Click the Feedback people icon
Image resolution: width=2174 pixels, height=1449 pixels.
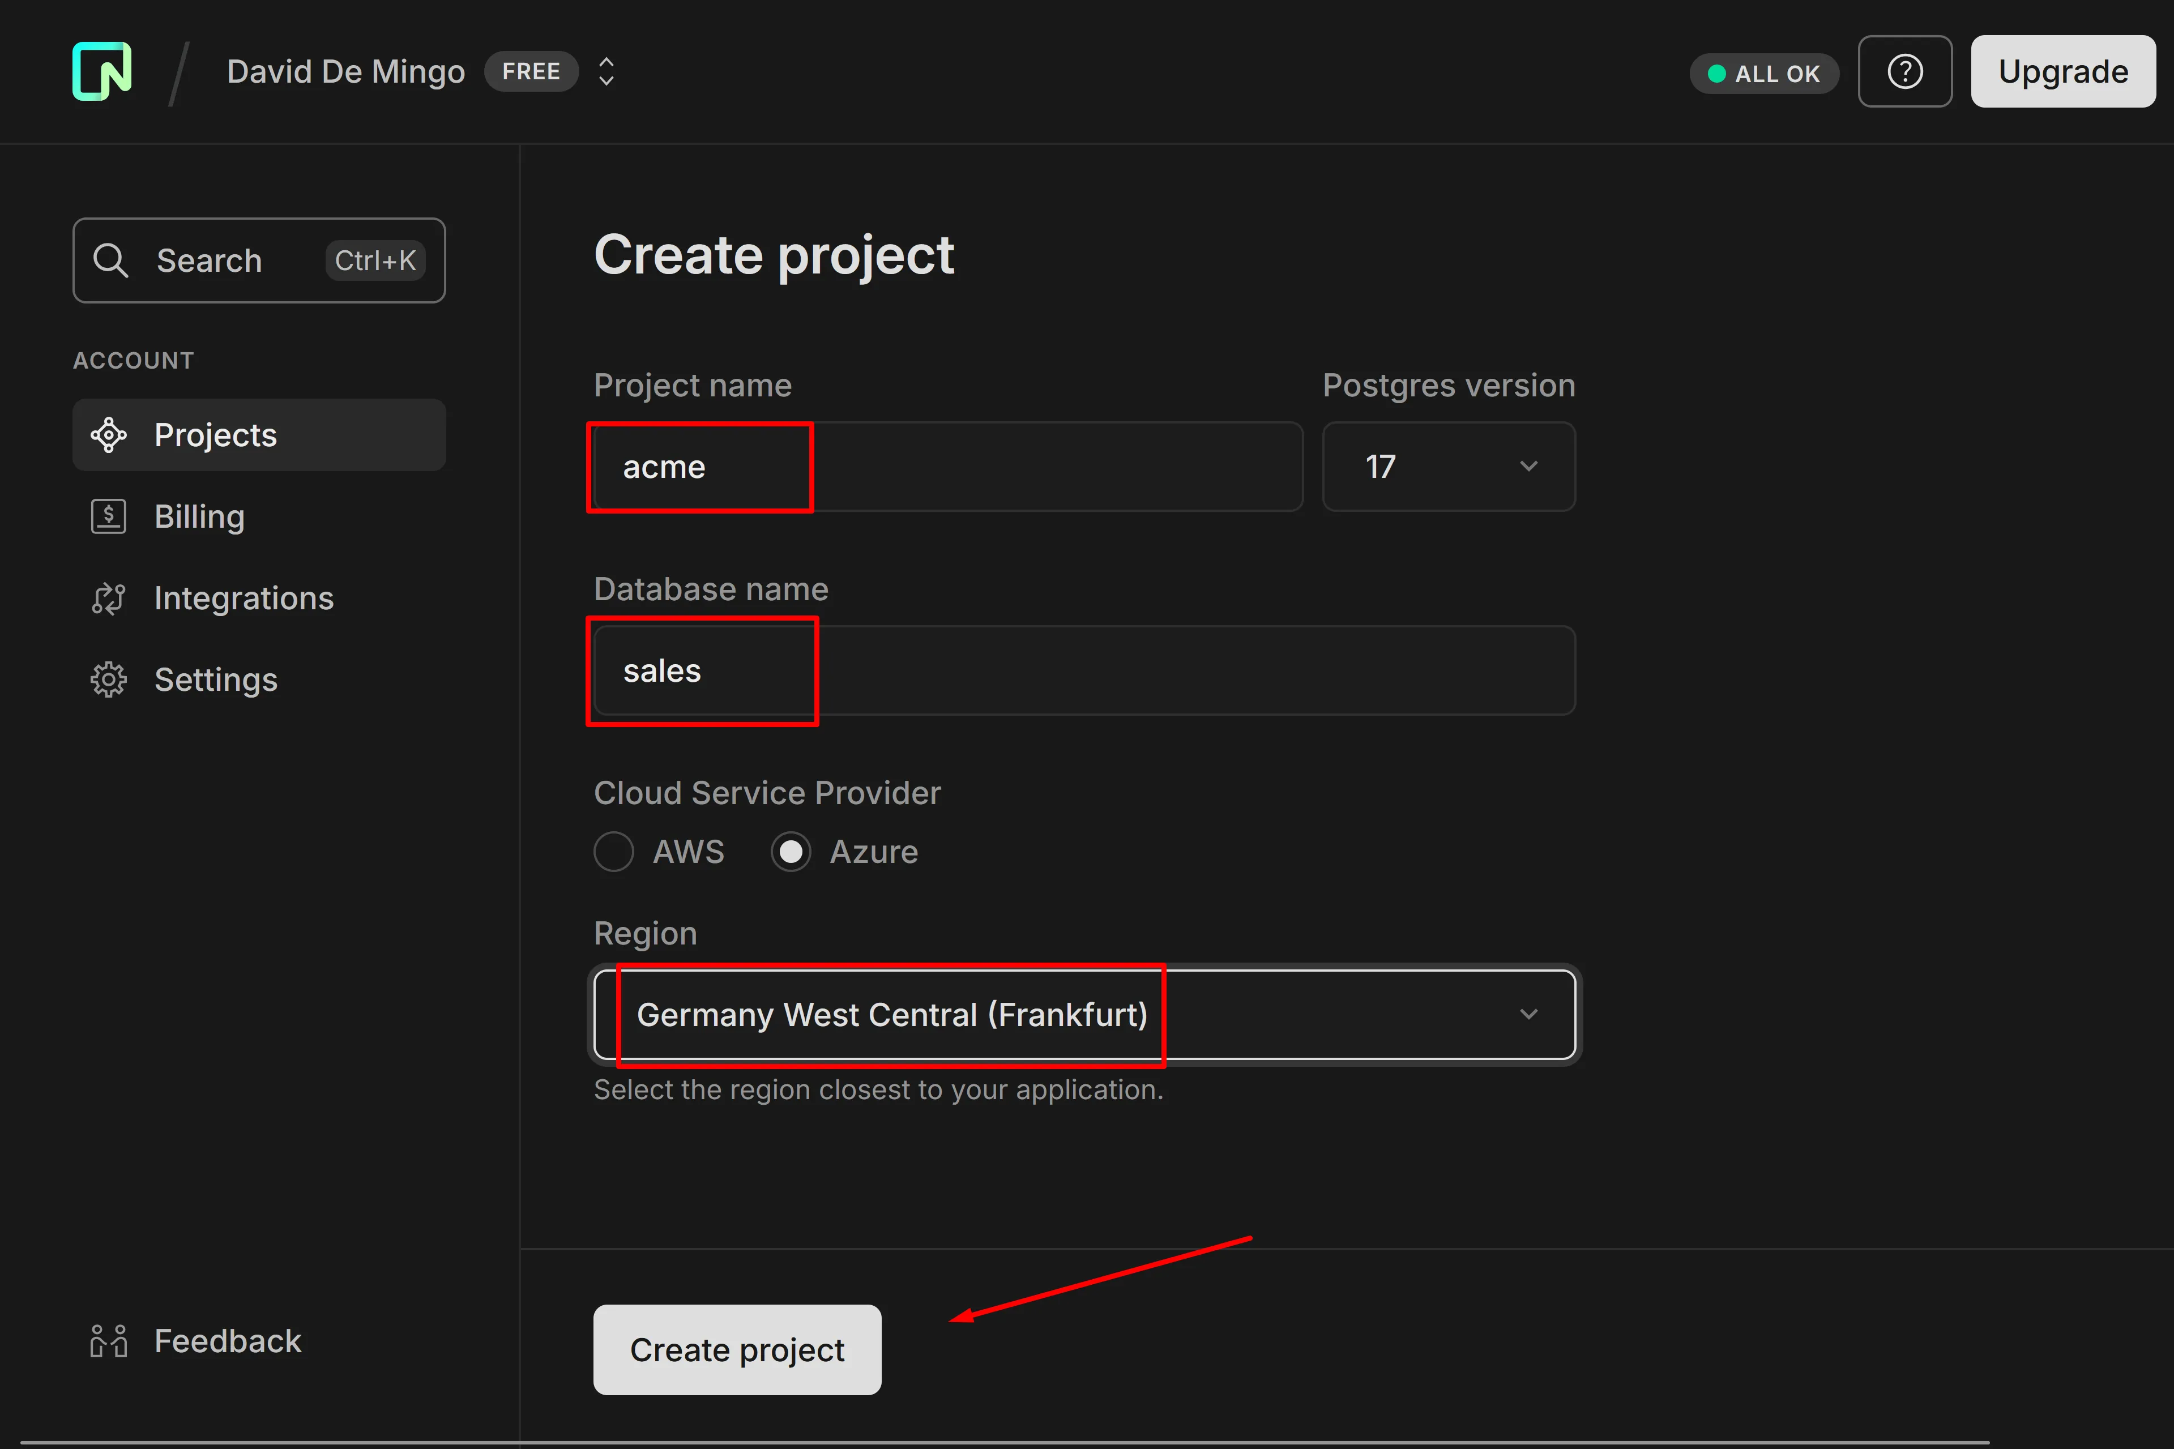click(109, 1341)
